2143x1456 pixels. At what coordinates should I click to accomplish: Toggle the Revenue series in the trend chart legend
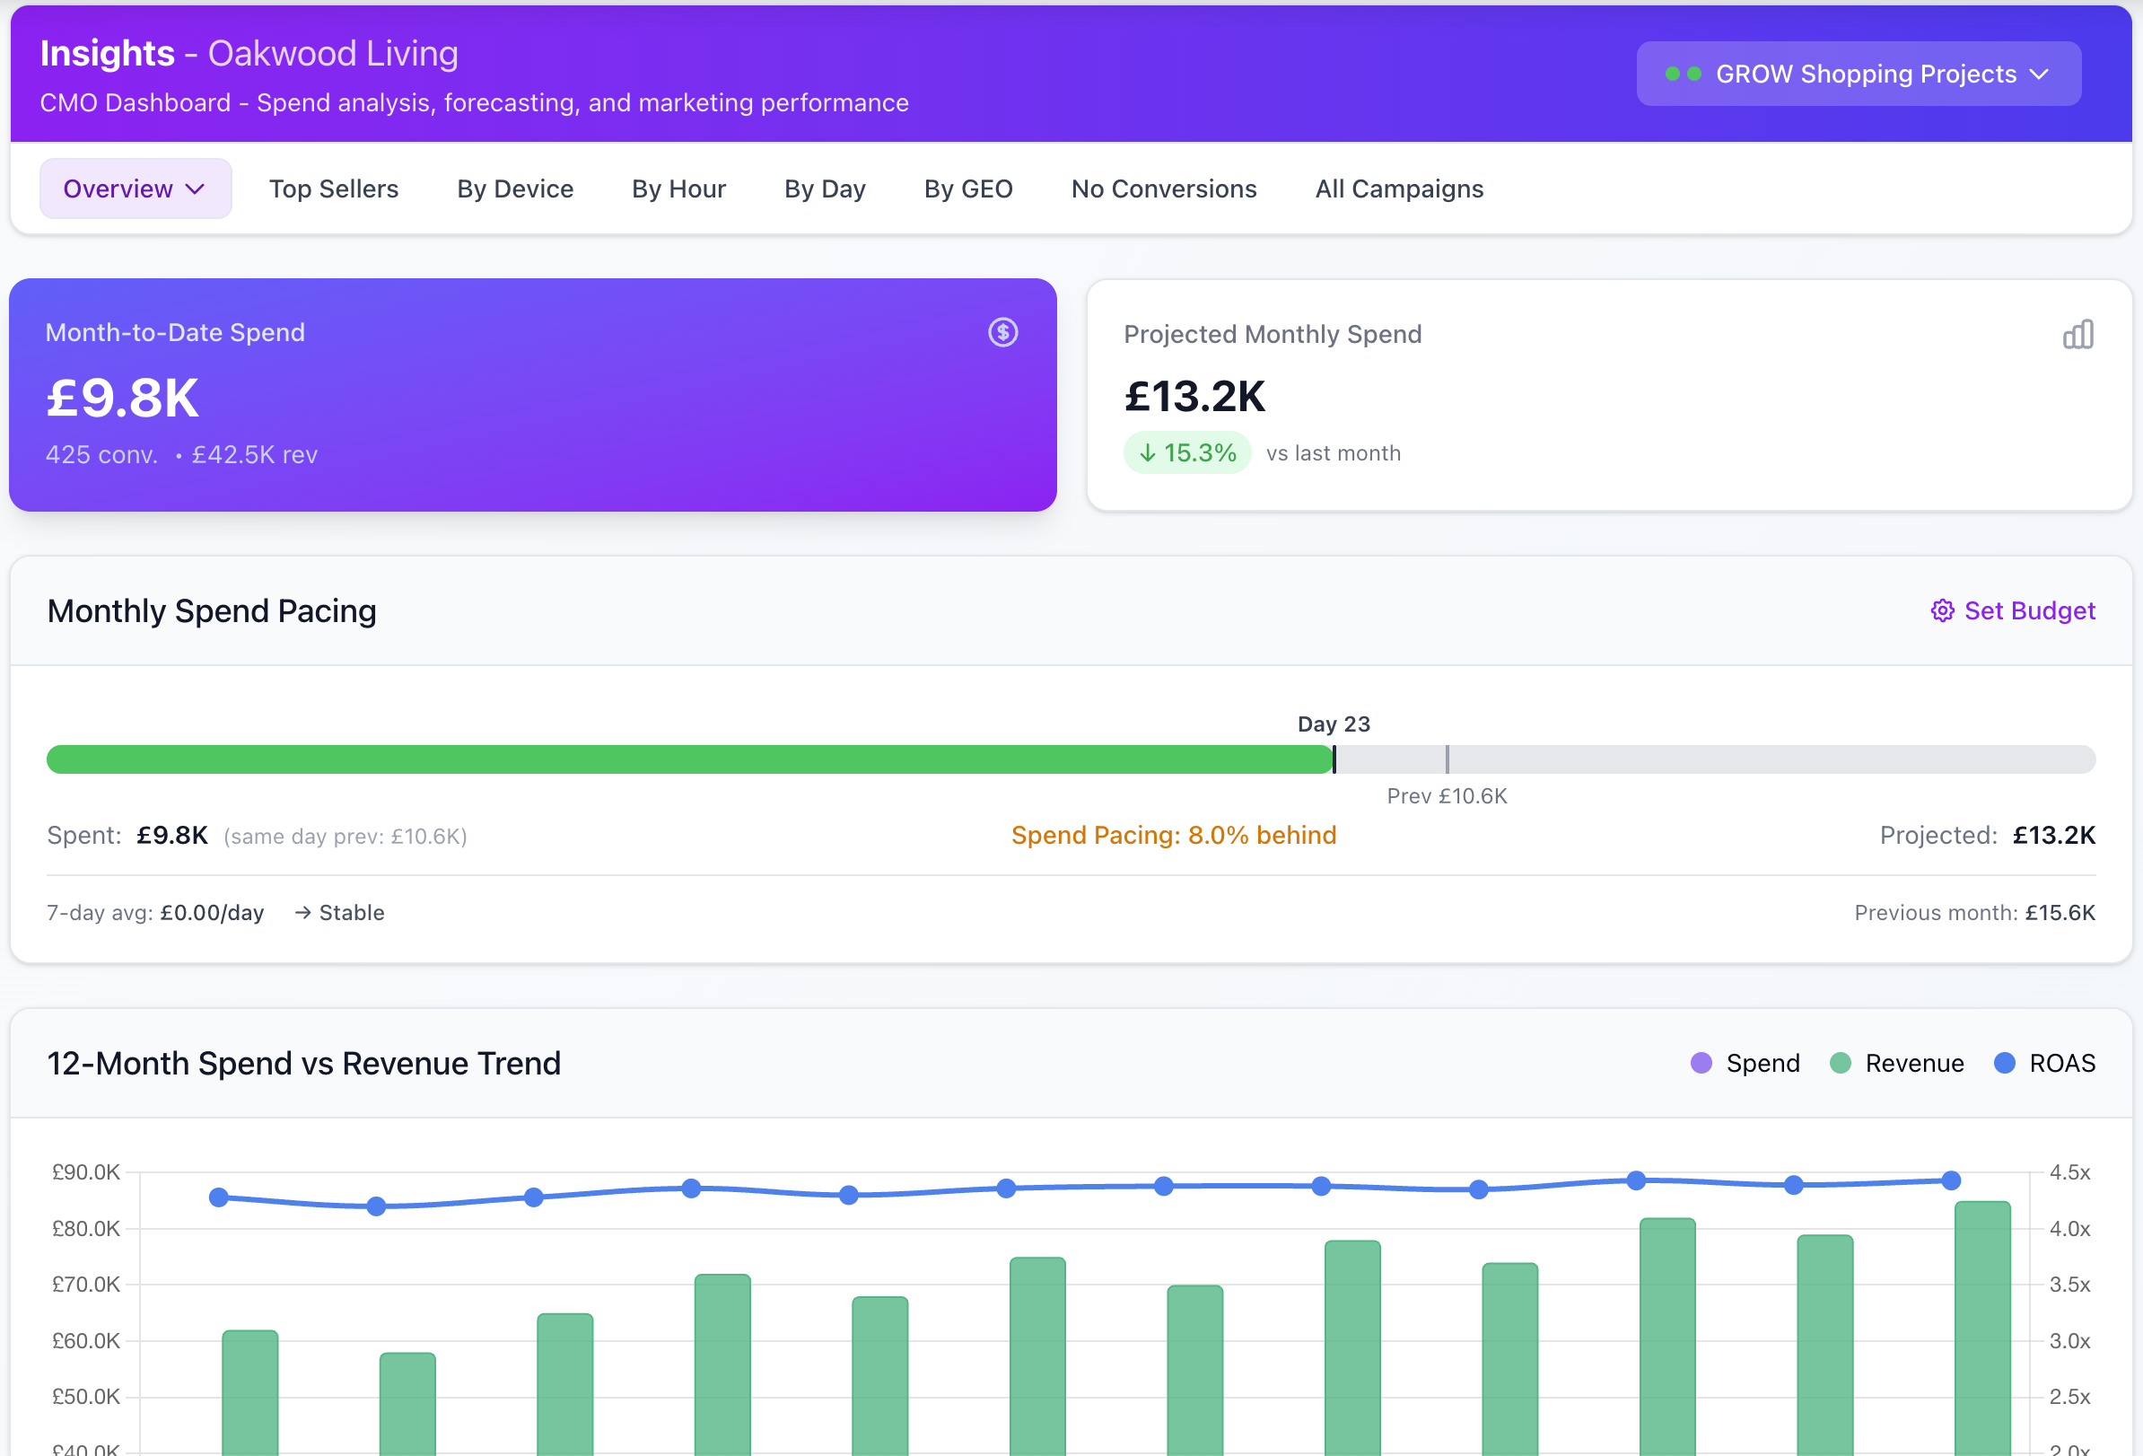[x=1897, y=1063]
